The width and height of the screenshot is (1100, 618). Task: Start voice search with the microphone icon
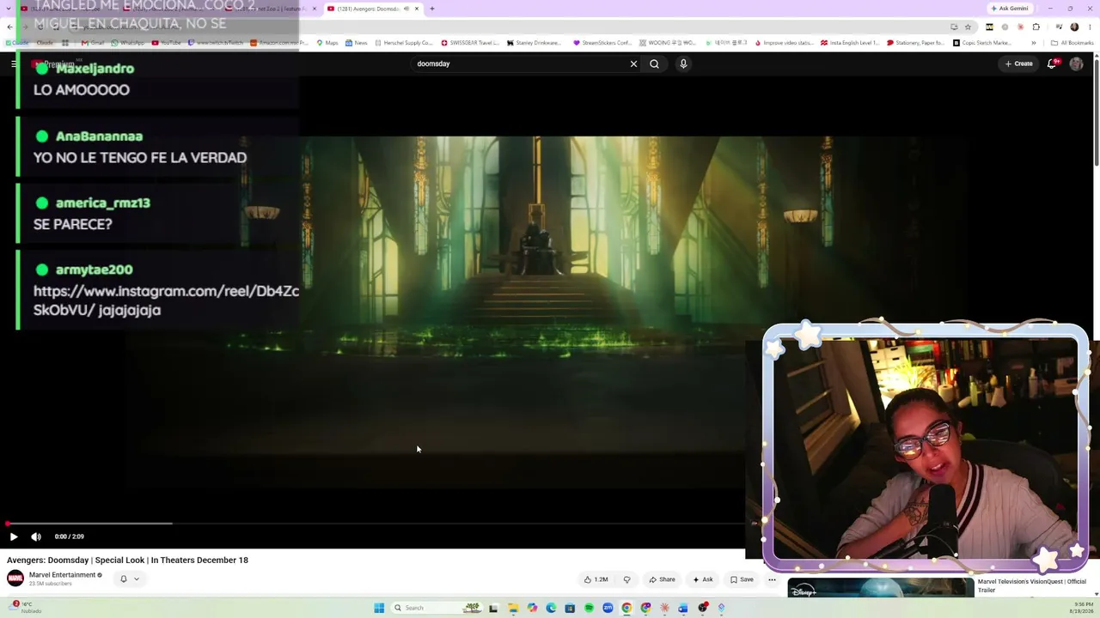point(683,64)
